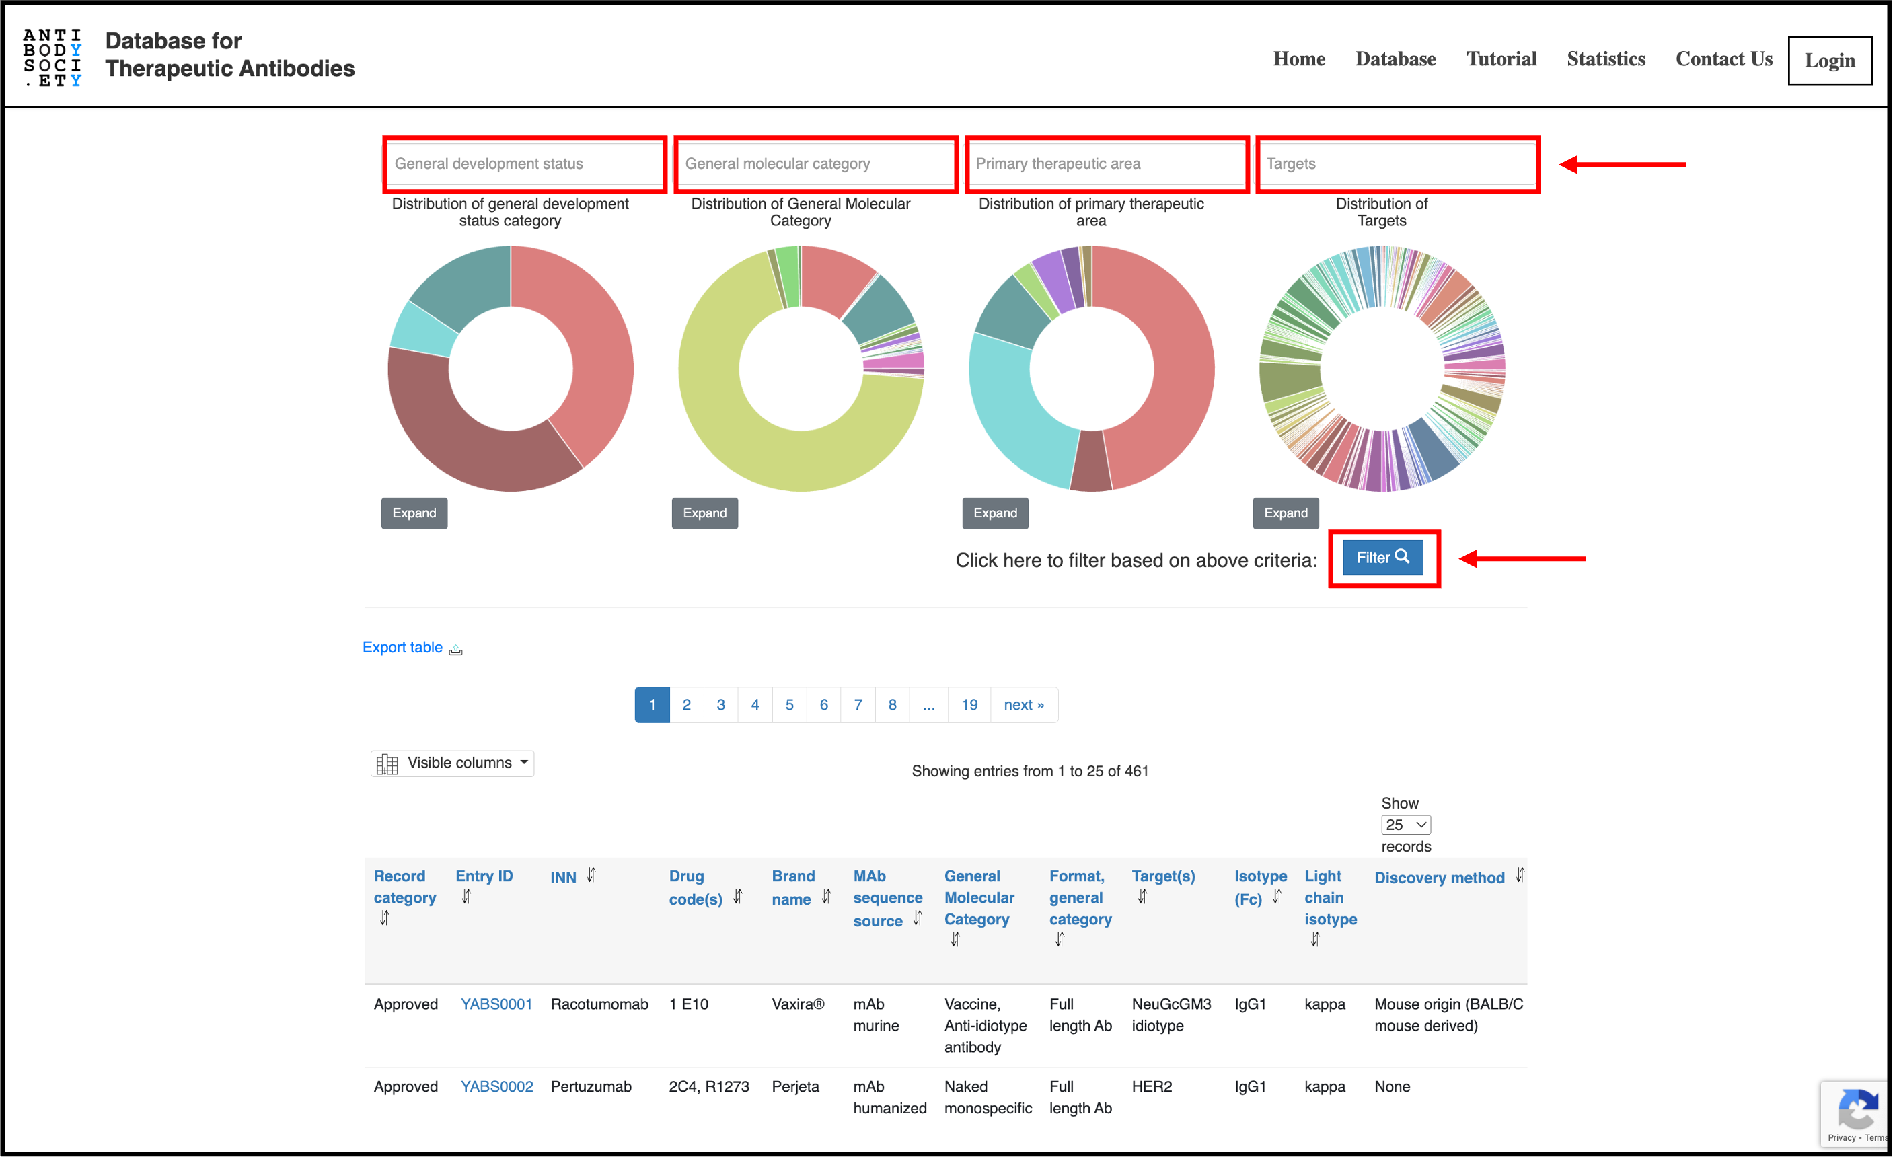Open the Show records count selector
Viewport: 1893px width, 1159px height.
point(1405,825)
